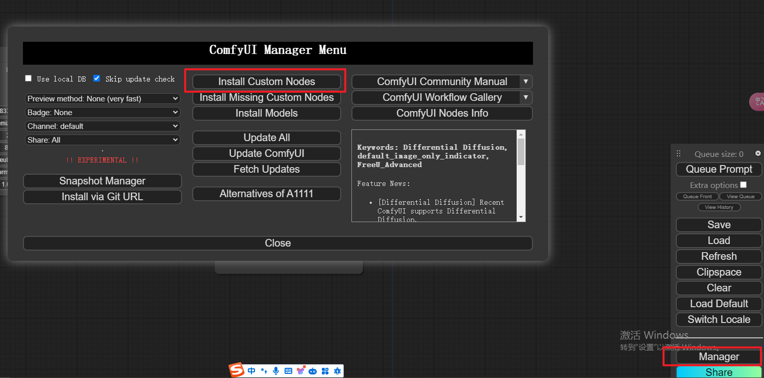Screen dimensions: 764x378
Task: Open settings gear in queue panel
Action: tap(758, 153)
